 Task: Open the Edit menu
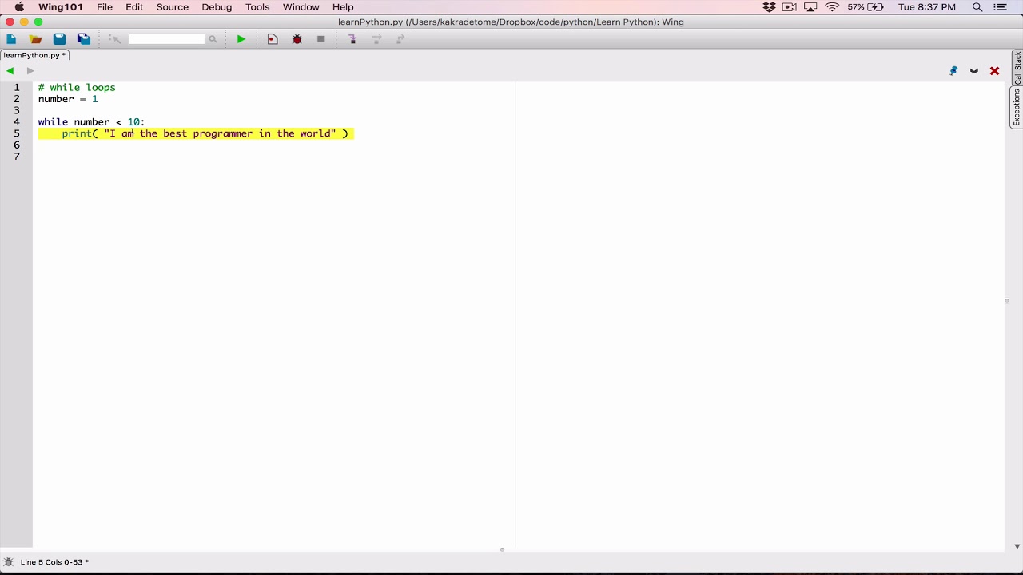click(x=134, y=7)
